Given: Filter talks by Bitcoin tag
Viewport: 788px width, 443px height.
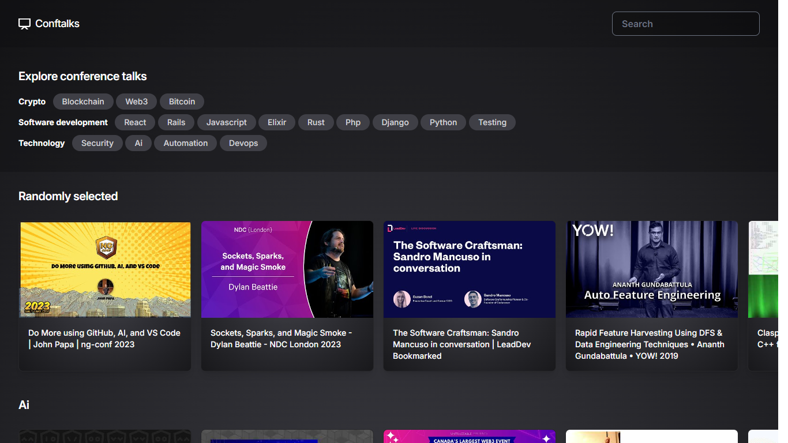Looking at the screenshot, I should coord(182,102).
